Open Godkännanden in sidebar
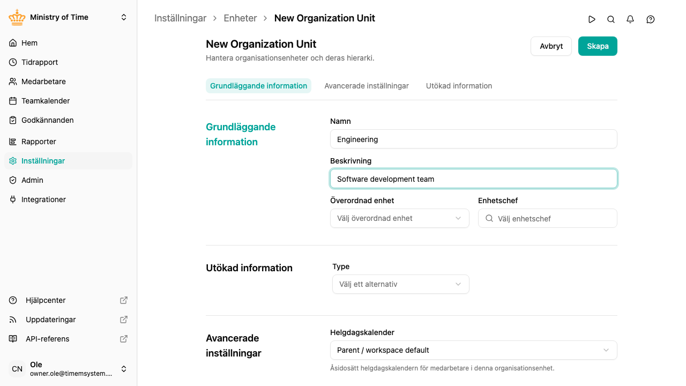The width and height of the screenshot is (686, 386). point(69,120)
